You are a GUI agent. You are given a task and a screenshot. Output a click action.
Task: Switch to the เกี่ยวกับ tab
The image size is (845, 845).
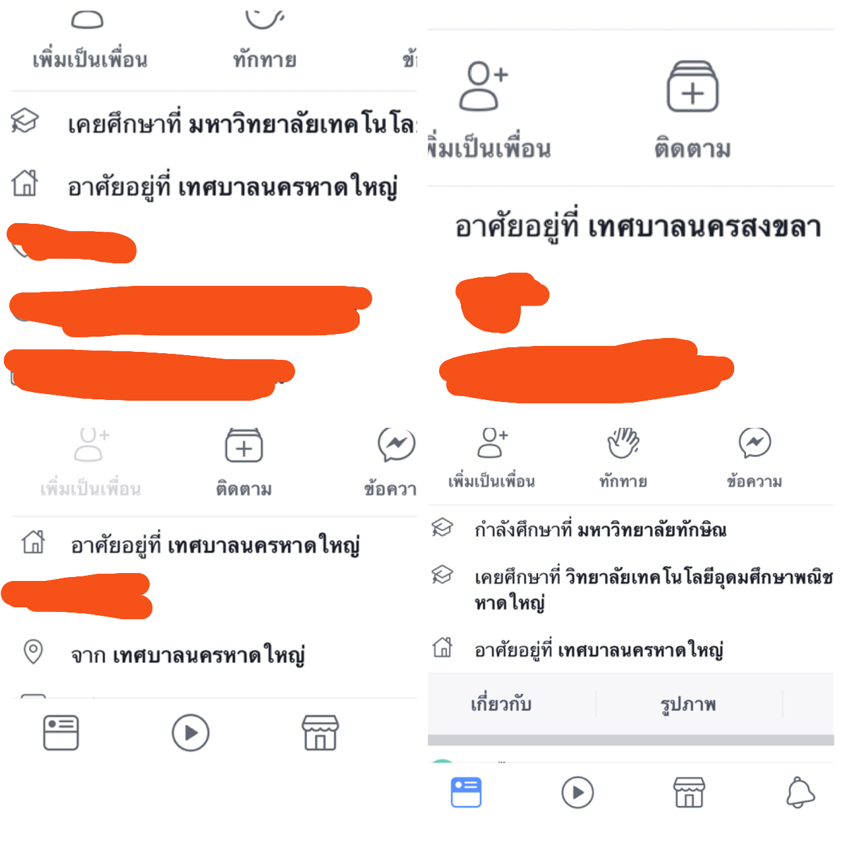tap(501, 704)
